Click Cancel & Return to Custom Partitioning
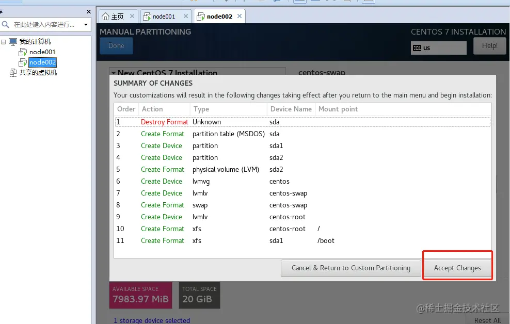510x324 pixels. coord(351,268)
